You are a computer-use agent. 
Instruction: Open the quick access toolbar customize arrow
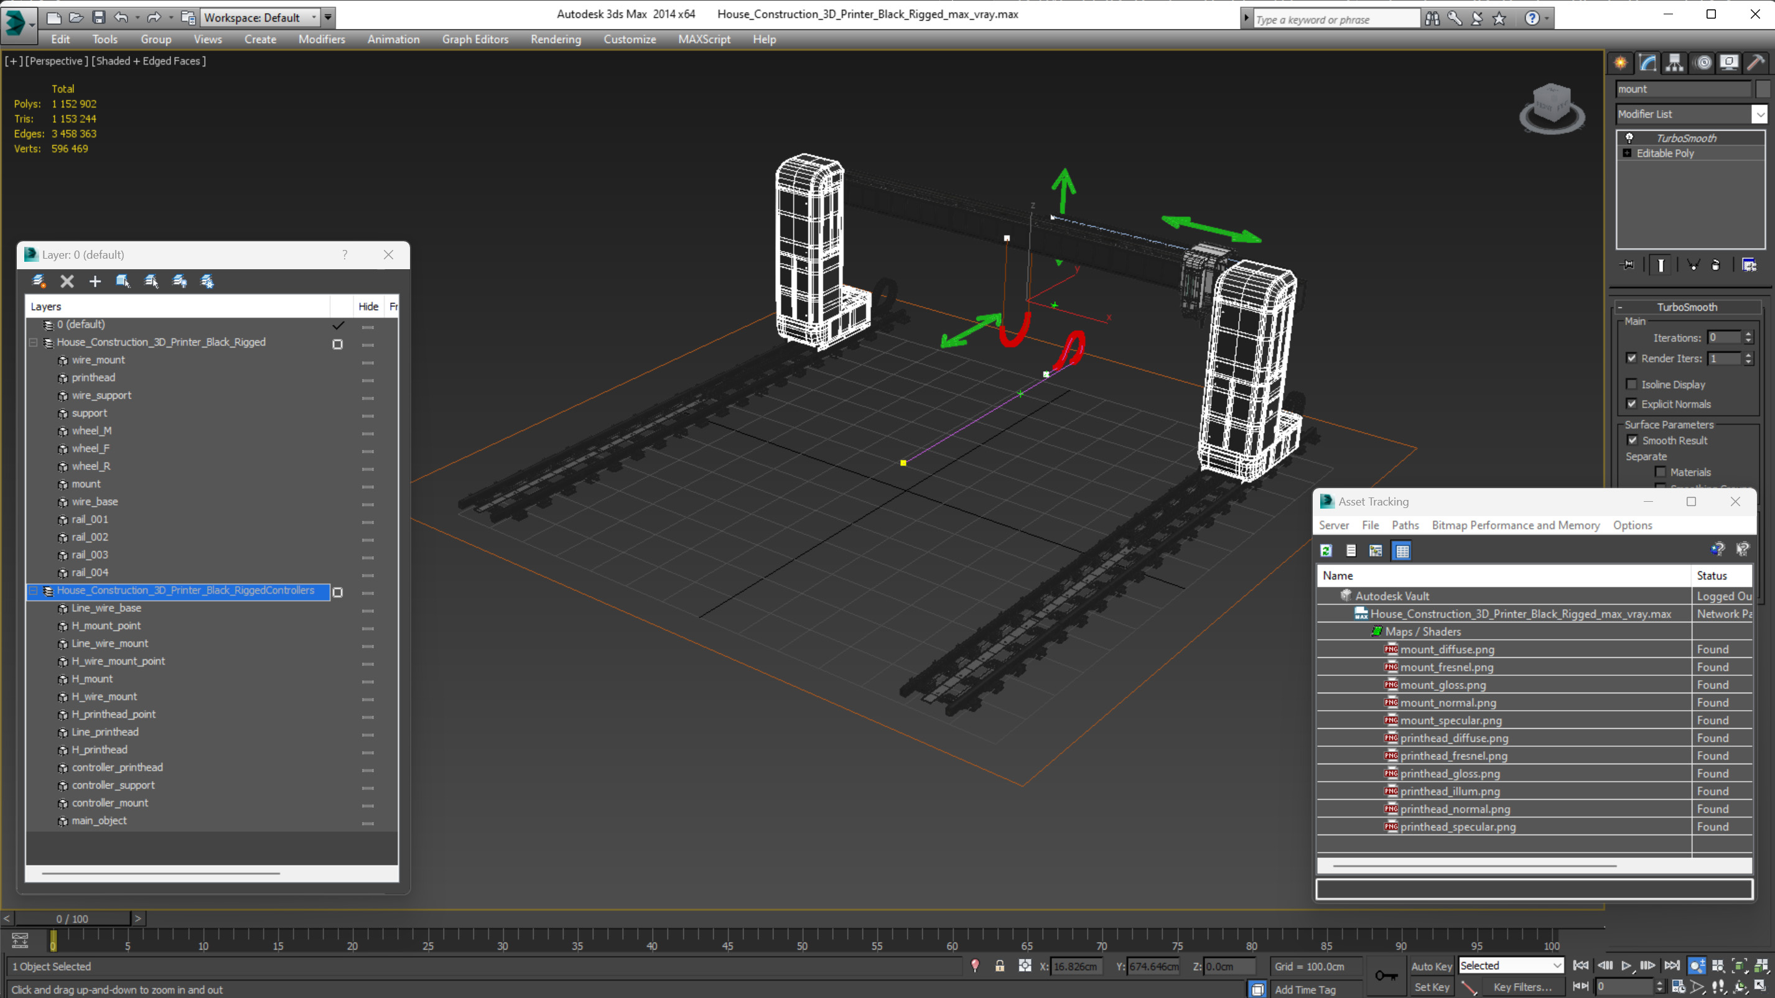coord(328,18)
